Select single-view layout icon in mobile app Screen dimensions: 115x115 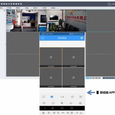tap(44, 97)
